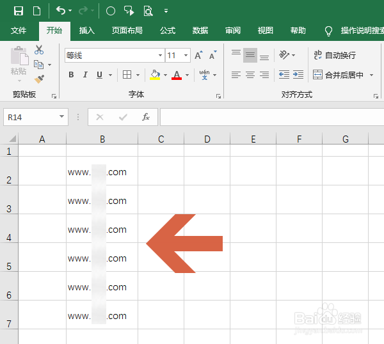
Task: Center text horizontally
Action: coord(250,75)
